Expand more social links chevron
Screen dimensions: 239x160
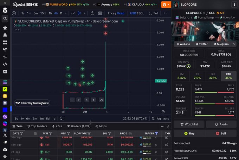(x=234, y=44)
